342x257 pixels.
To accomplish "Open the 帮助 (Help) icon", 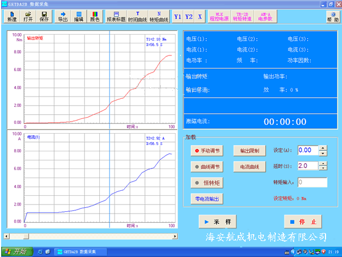I will [332, 16].
